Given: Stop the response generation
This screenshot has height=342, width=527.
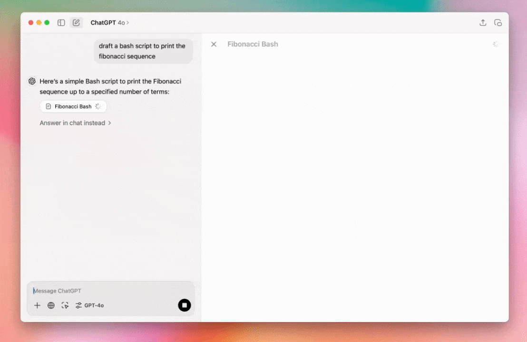Looking at the screenshot, I should click(185, 305).
